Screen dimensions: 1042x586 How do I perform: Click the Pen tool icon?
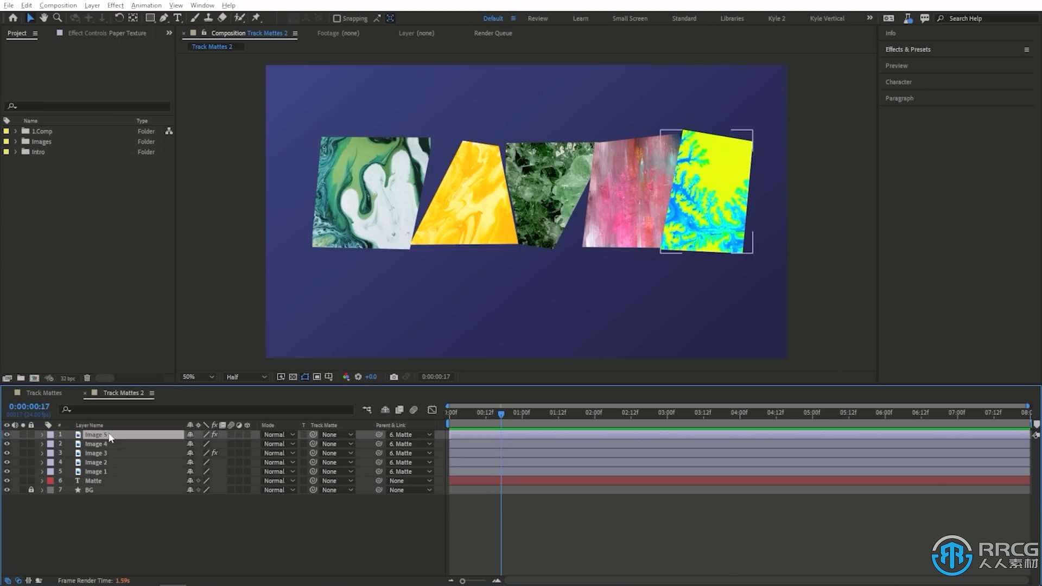(164, 18)
